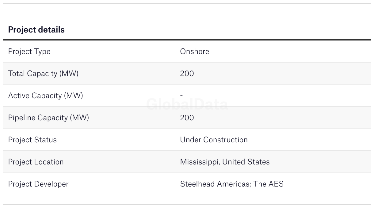Select the Project Type label
Screen dimensions: 374x208
coord(29,52)
